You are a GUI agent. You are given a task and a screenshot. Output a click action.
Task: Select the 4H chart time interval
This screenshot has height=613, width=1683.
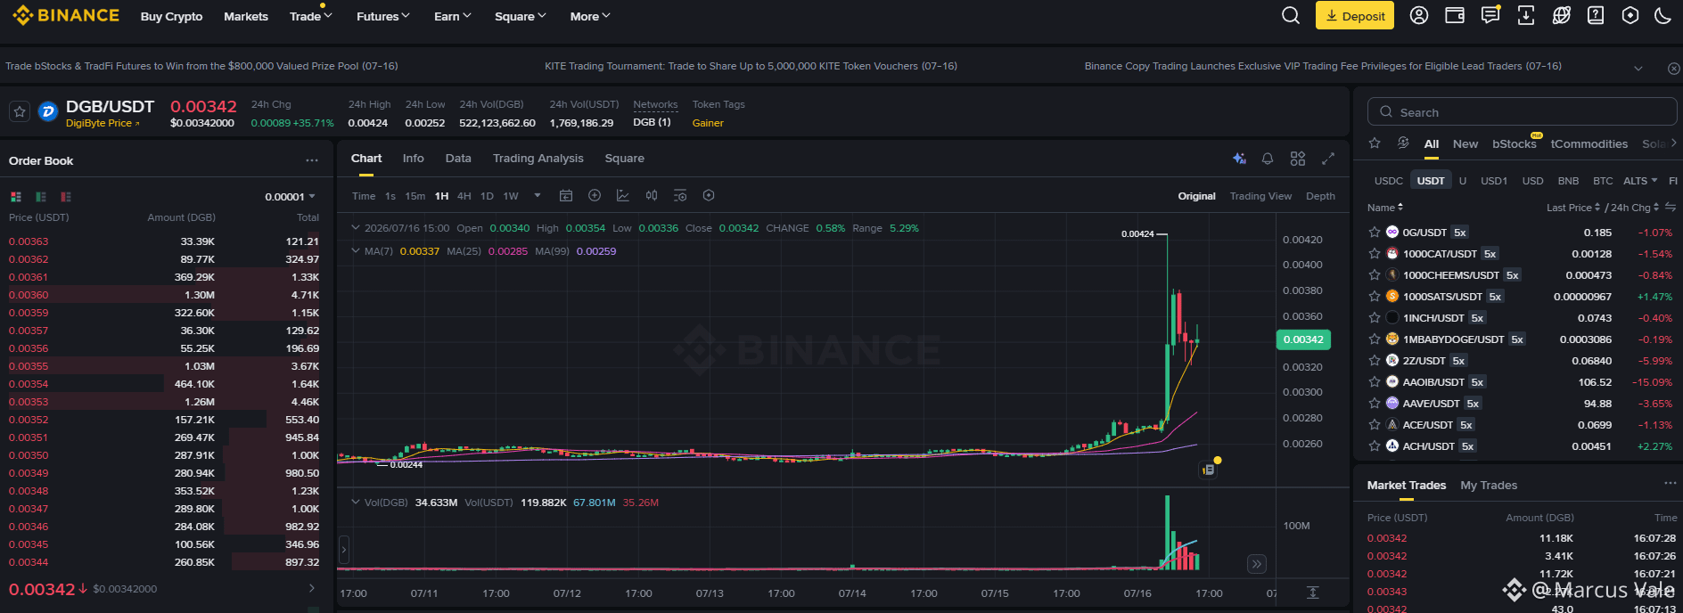tap(464, 196)
